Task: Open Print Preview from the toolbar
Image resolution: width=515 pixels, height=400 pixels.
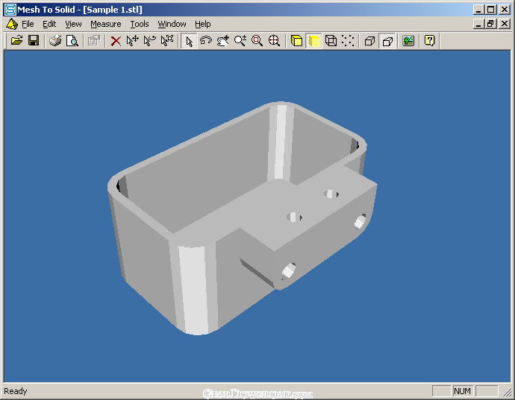Action: 72,41
